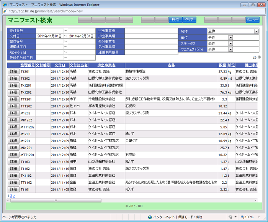
Task: Sort by 単位 column header
Action: 231,65
